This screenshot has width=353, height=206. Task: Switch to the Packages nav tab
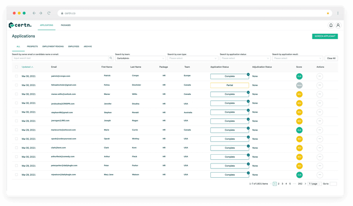[x=66, y=25]
